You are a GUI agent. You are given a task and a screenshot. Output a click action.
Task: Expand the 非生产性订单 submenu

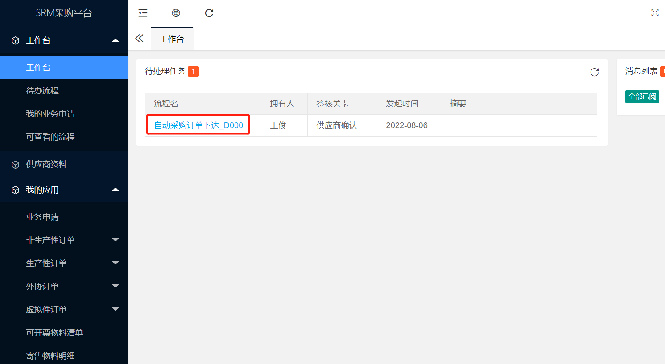116,240
